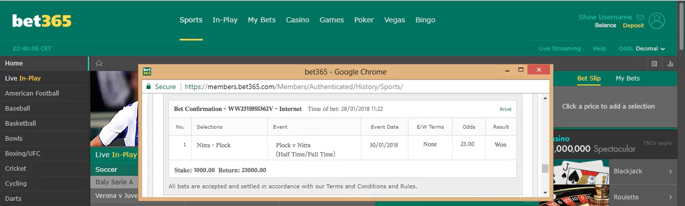
Task: Open the Sports tab
Action: tap(191, 20)
